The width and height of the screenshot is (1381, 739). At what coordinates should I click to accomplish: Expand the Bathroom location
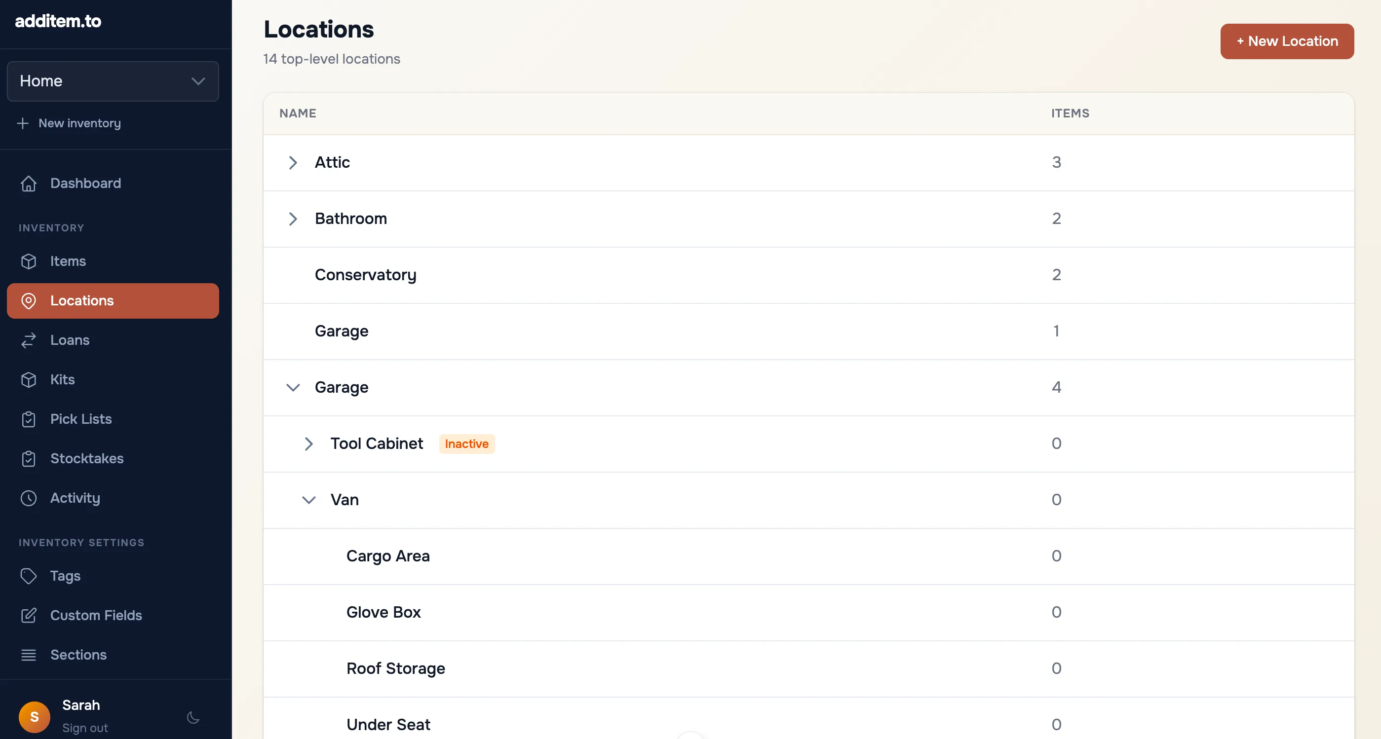point(293,219)
